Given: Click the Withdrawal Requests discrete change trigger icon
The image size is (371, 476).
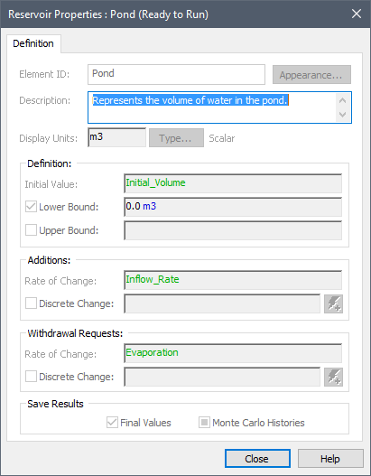Looking at the screenshot, I should click(333, 377).
